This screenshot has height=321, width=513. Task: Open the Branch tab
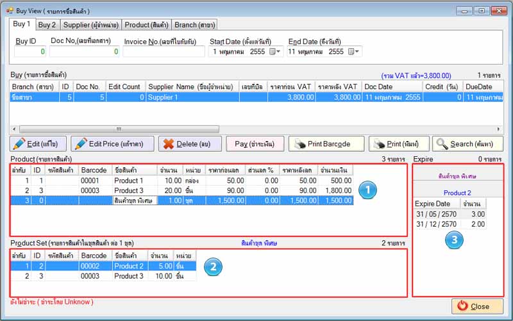(x=195, y=25)
